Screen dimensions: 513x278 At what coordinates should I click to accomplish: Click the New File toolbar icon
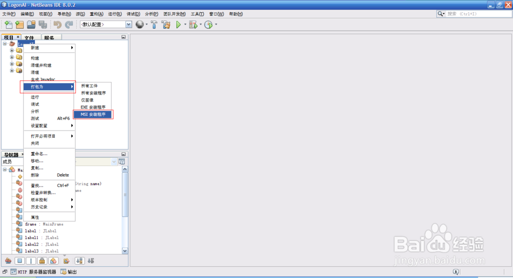tap(9, 25)
